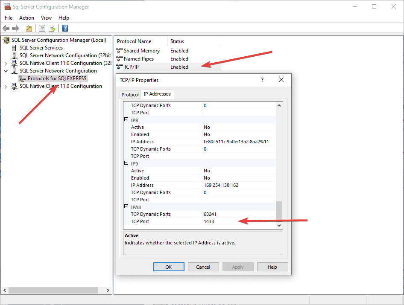Collapse the IP8 section

point(126,119)
